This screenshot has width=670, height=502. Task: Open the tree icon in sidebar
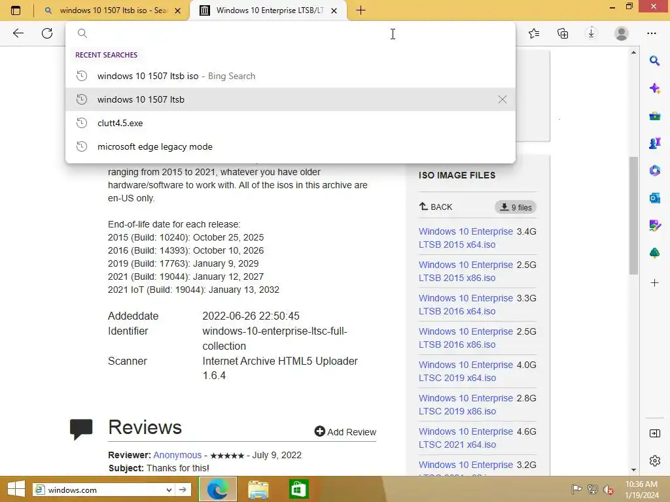point(654,253)
